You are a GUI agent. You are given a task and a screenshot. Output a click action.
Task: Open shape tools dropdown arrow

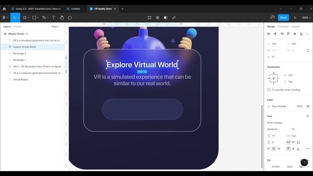(x=38, y=18)
